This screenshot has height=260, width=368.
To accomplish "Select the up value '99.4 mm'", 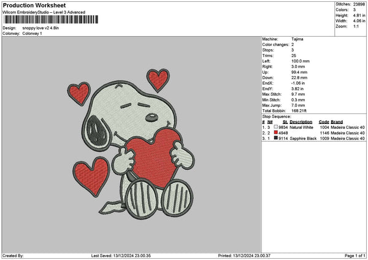I will point(299,72).
